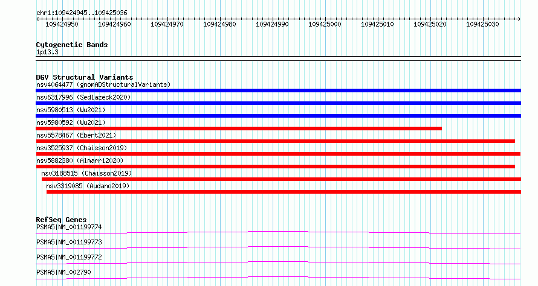Open transcript PSMA5|NM_001199772 label
This screenshot has width=538, height=286.
click(x=69, y=257)
